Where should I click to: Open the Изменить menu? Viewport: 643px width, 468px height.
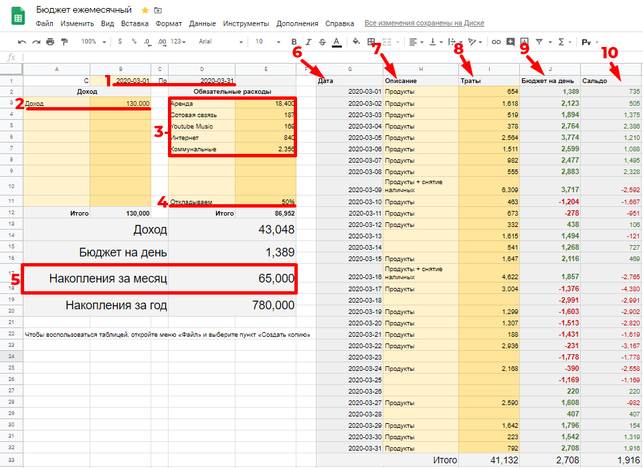pos(77,23)
